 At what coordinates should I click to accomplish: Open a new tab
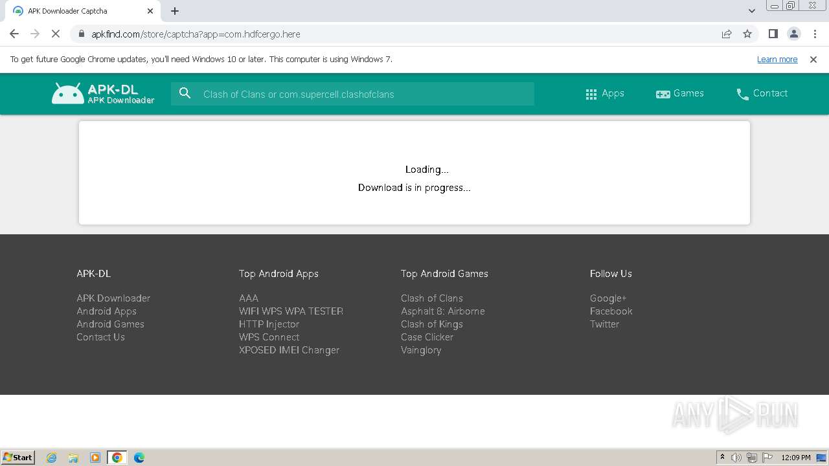175,11
